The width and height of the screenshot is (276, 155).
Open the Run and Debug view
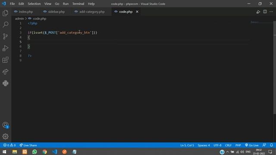coord(6,48)
